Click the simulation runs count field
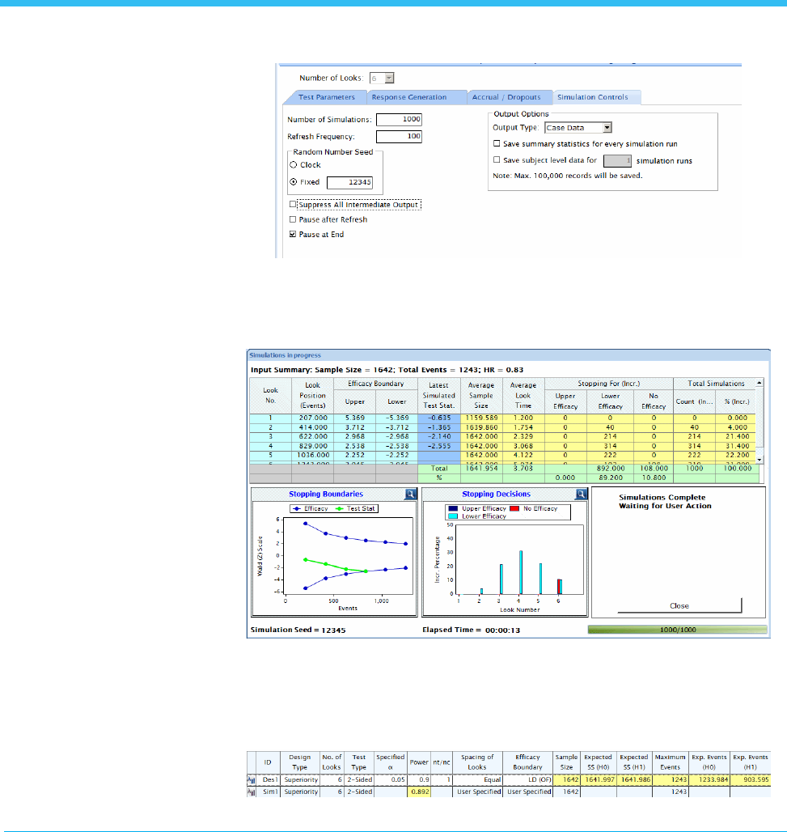Image resolution: width=787 pixels, height=832 pixels. (x=617, y=160)
